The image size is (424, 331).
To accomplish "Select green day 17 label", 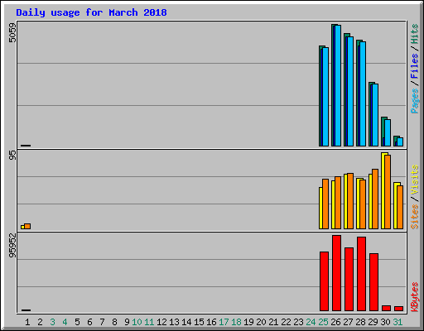I will tap(224, 322).
